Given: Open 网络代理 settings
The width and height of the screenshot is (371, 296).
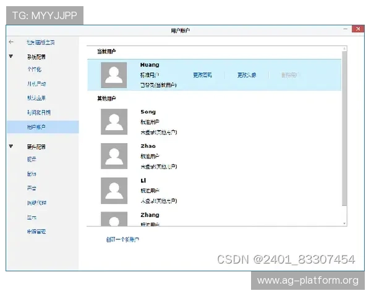Looking at the screenshot, I should pos(36,203).
